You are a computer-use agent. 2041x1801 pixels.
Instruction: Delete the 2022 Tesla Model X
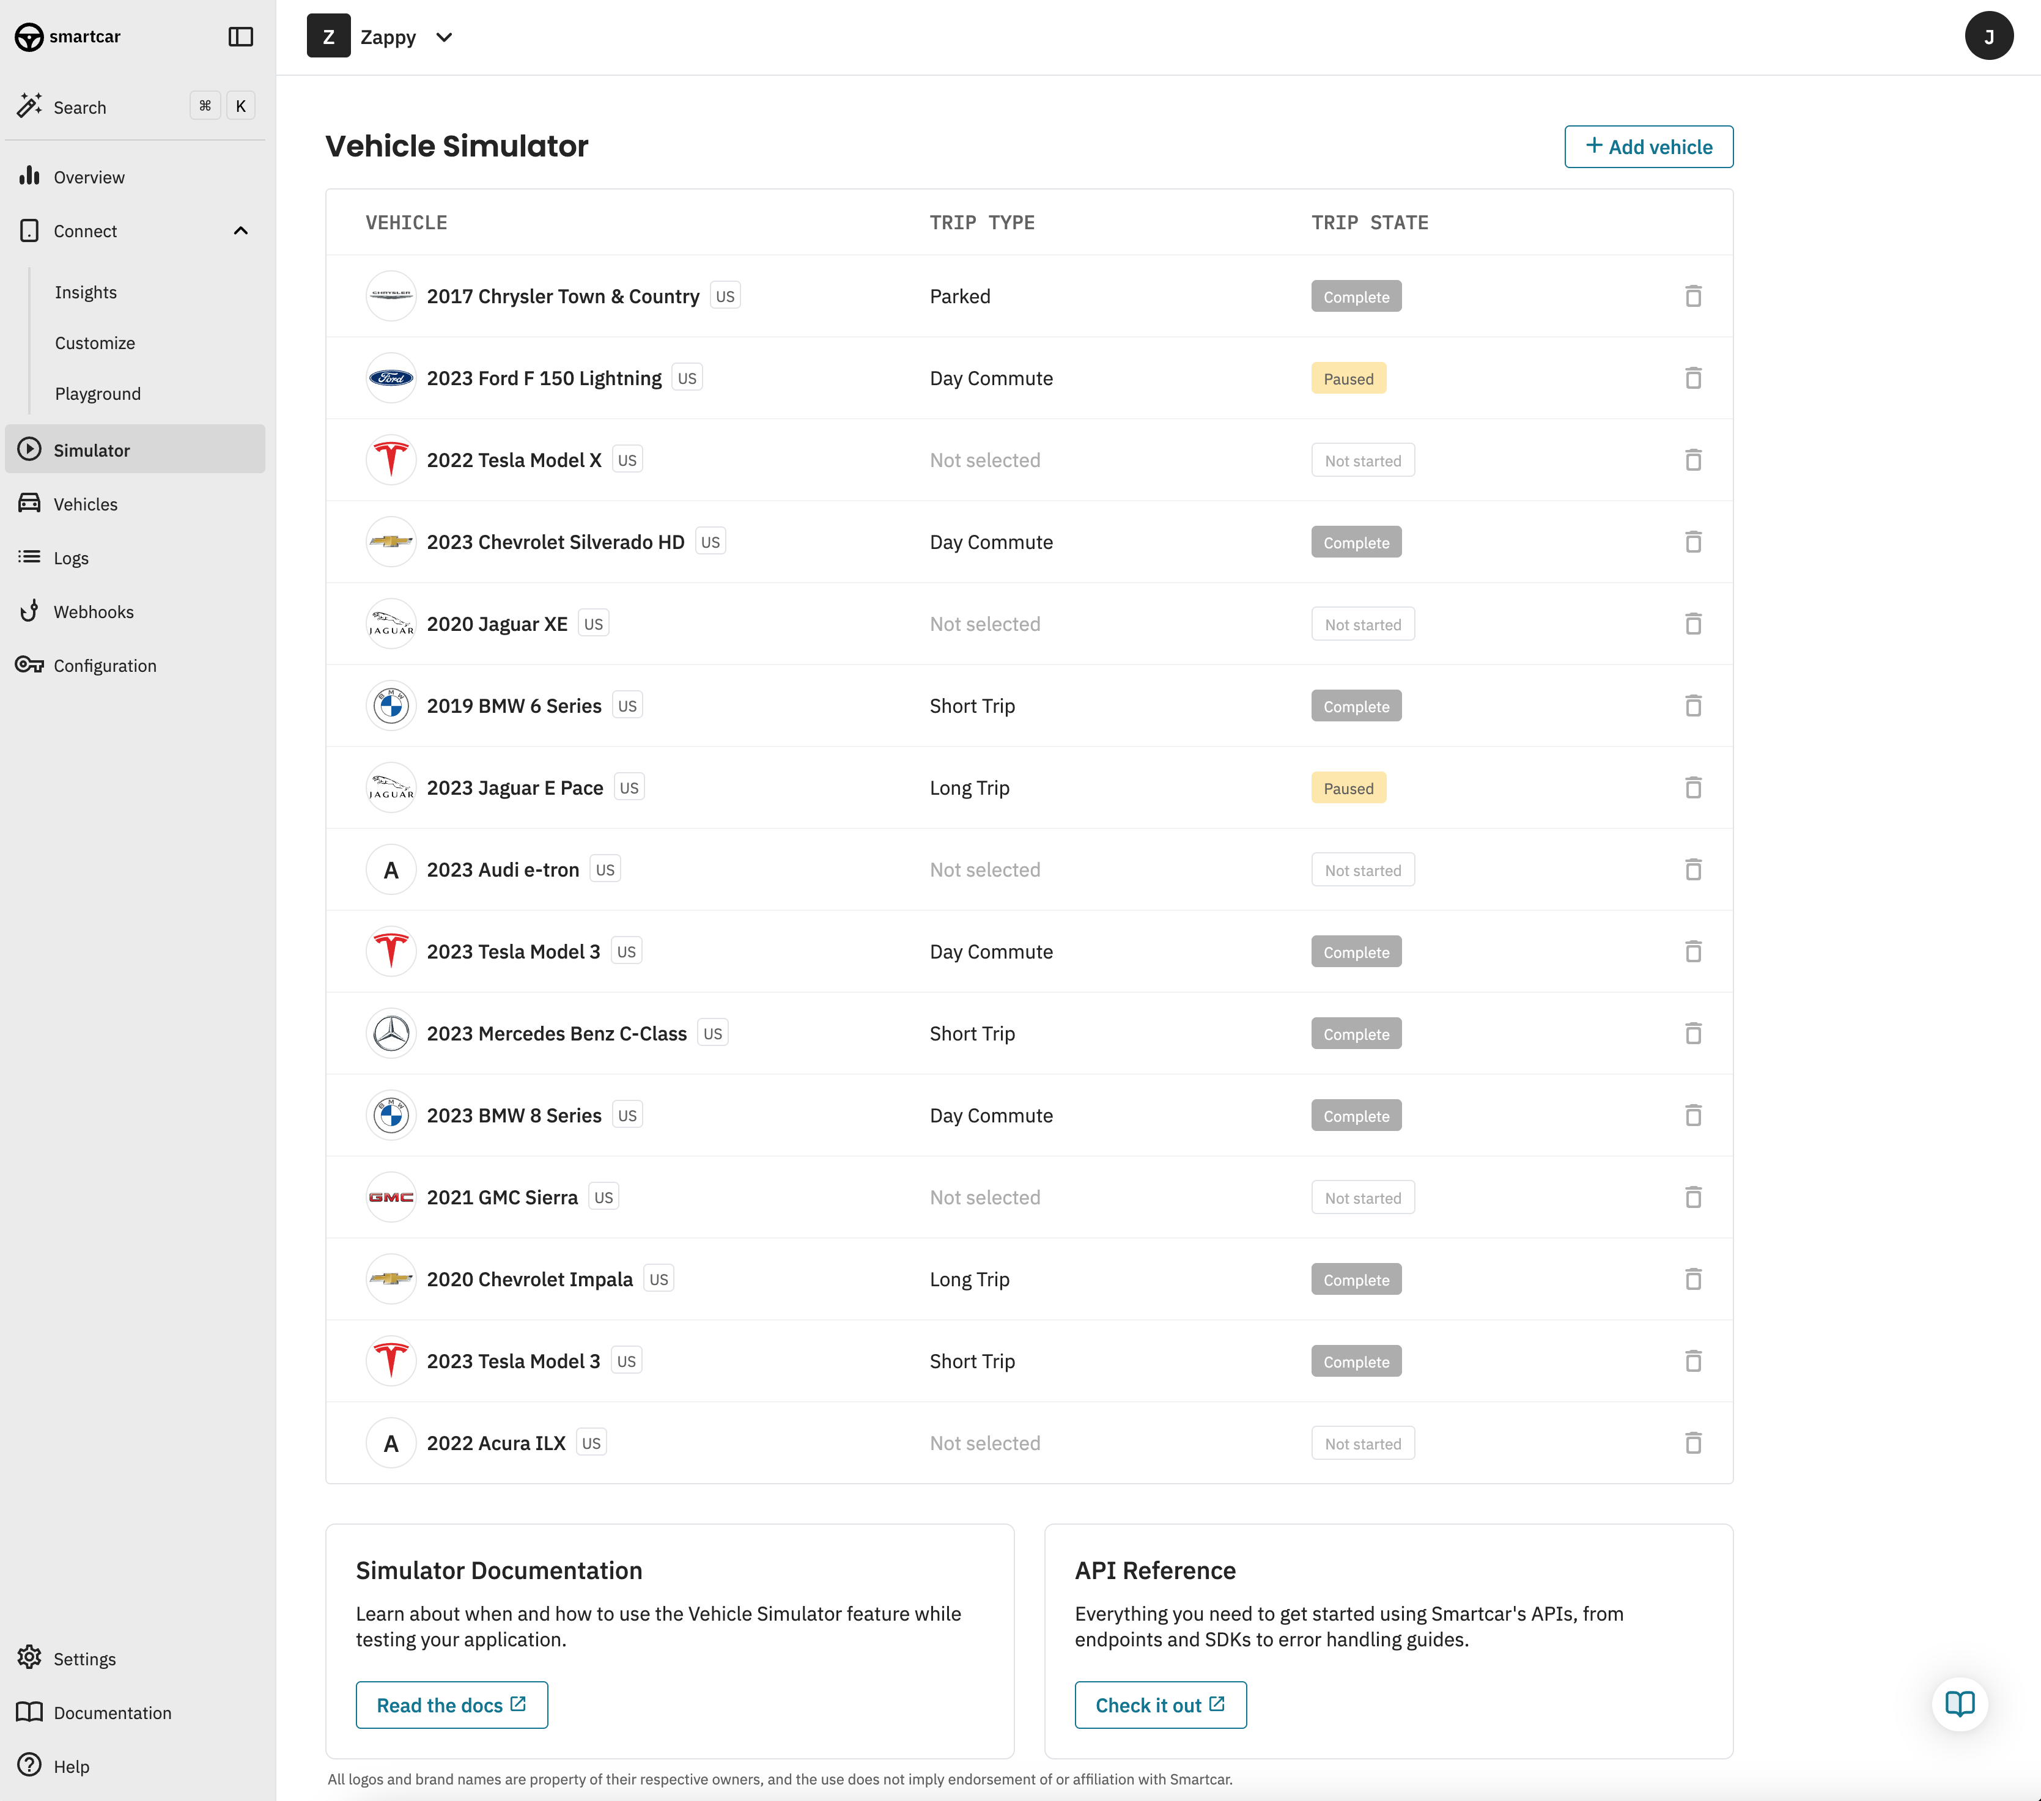(x=1694, y=460)
